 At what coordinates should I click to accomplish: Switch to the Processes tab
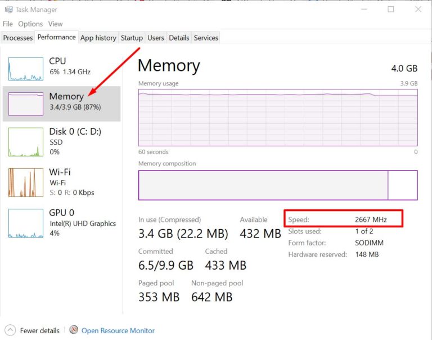click(18, 38)
